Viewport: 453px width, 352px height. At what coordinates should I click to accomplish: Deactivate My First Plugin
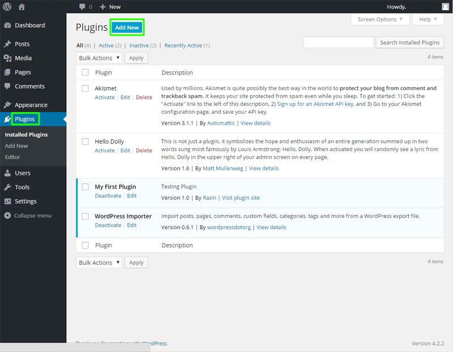click(x=108, y=196)
